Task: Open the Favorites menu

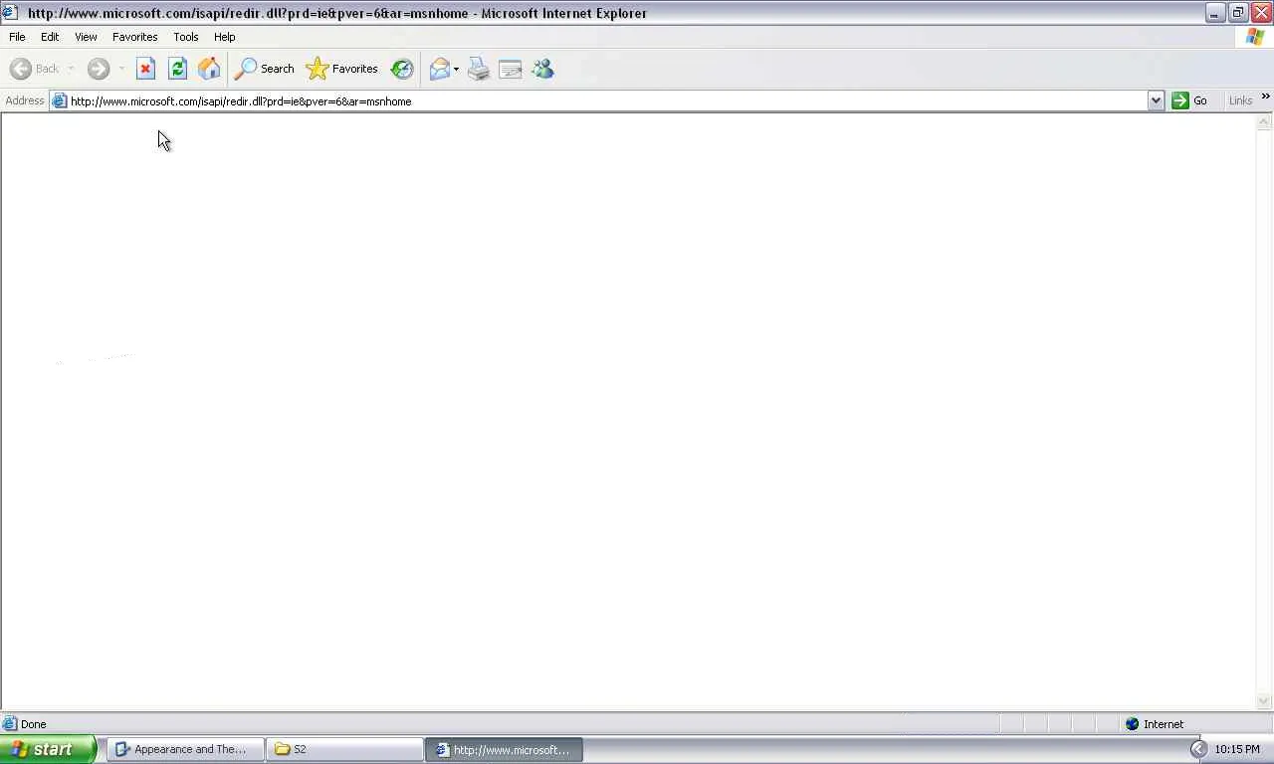Action: [135, 37]
